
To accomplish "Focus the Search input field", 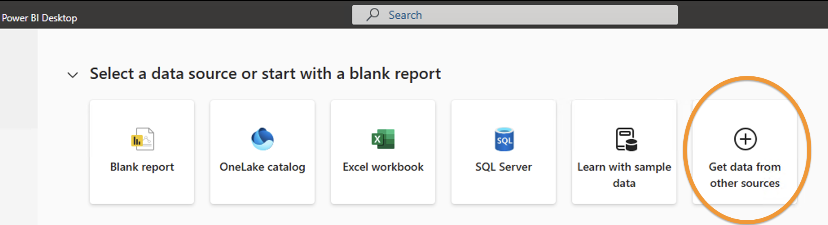I will [x=515, y=15].
